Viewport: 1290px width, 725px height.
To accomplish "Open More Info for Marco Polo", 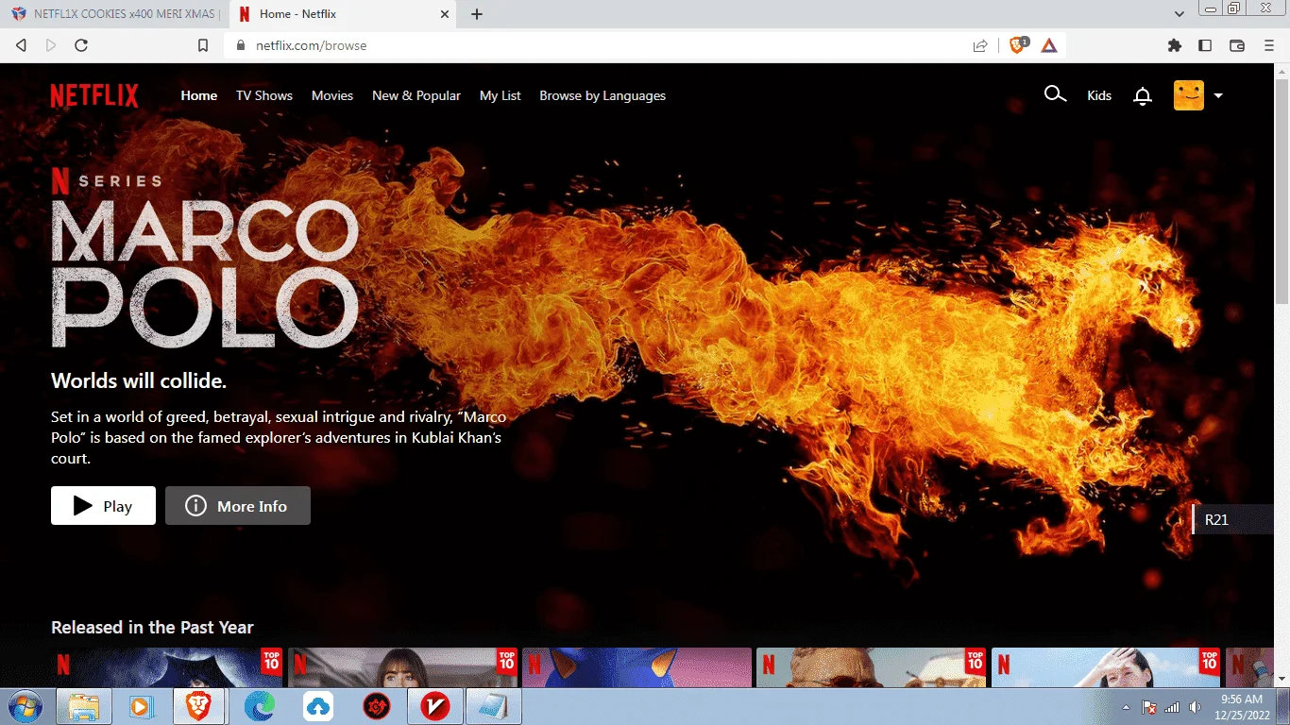I will (238, 506).
